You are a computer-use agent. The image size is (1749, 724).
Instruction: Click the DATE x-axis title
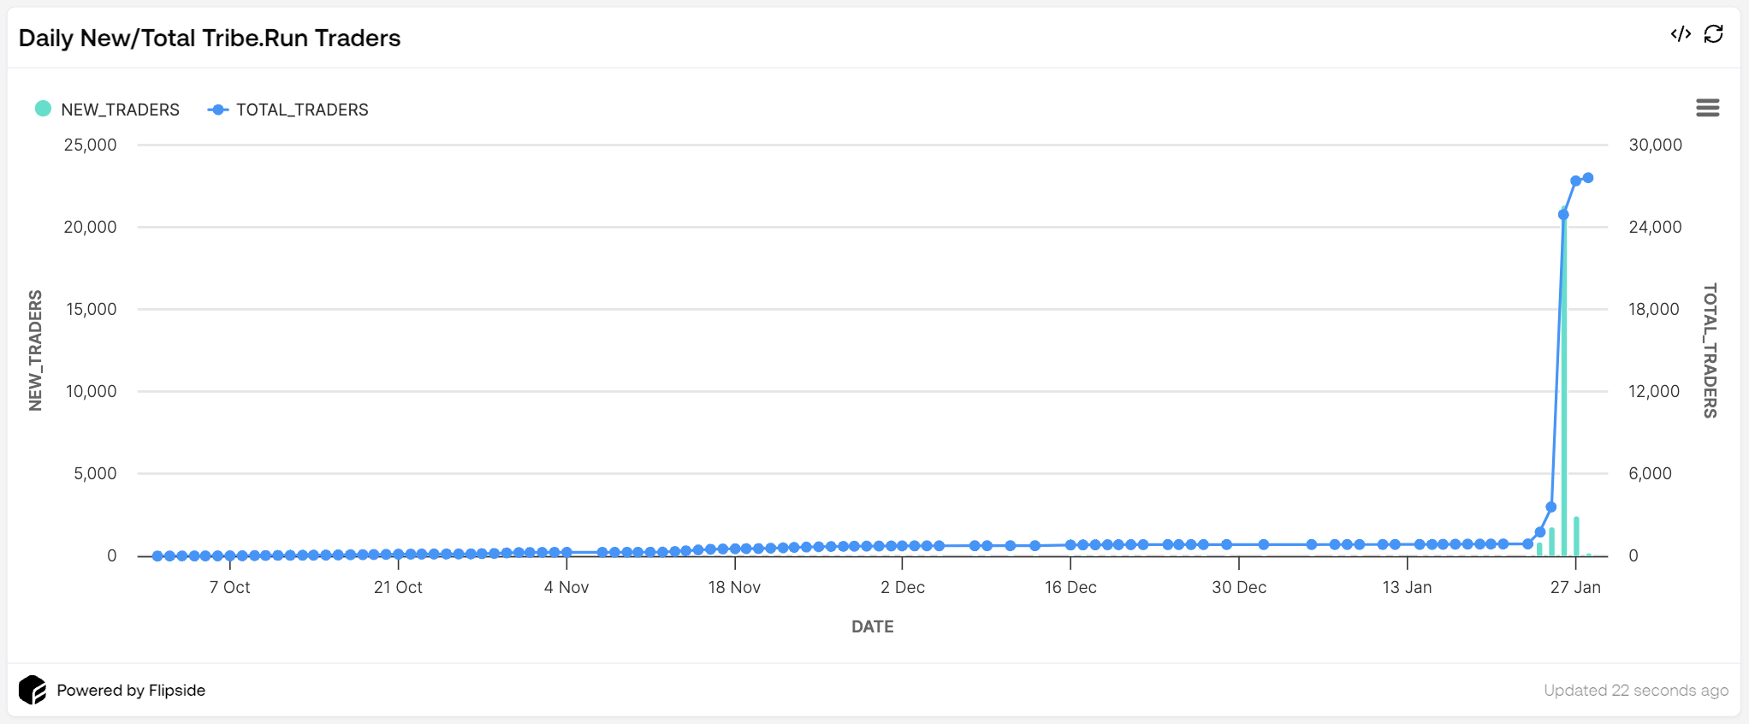[x=872, y=626]
